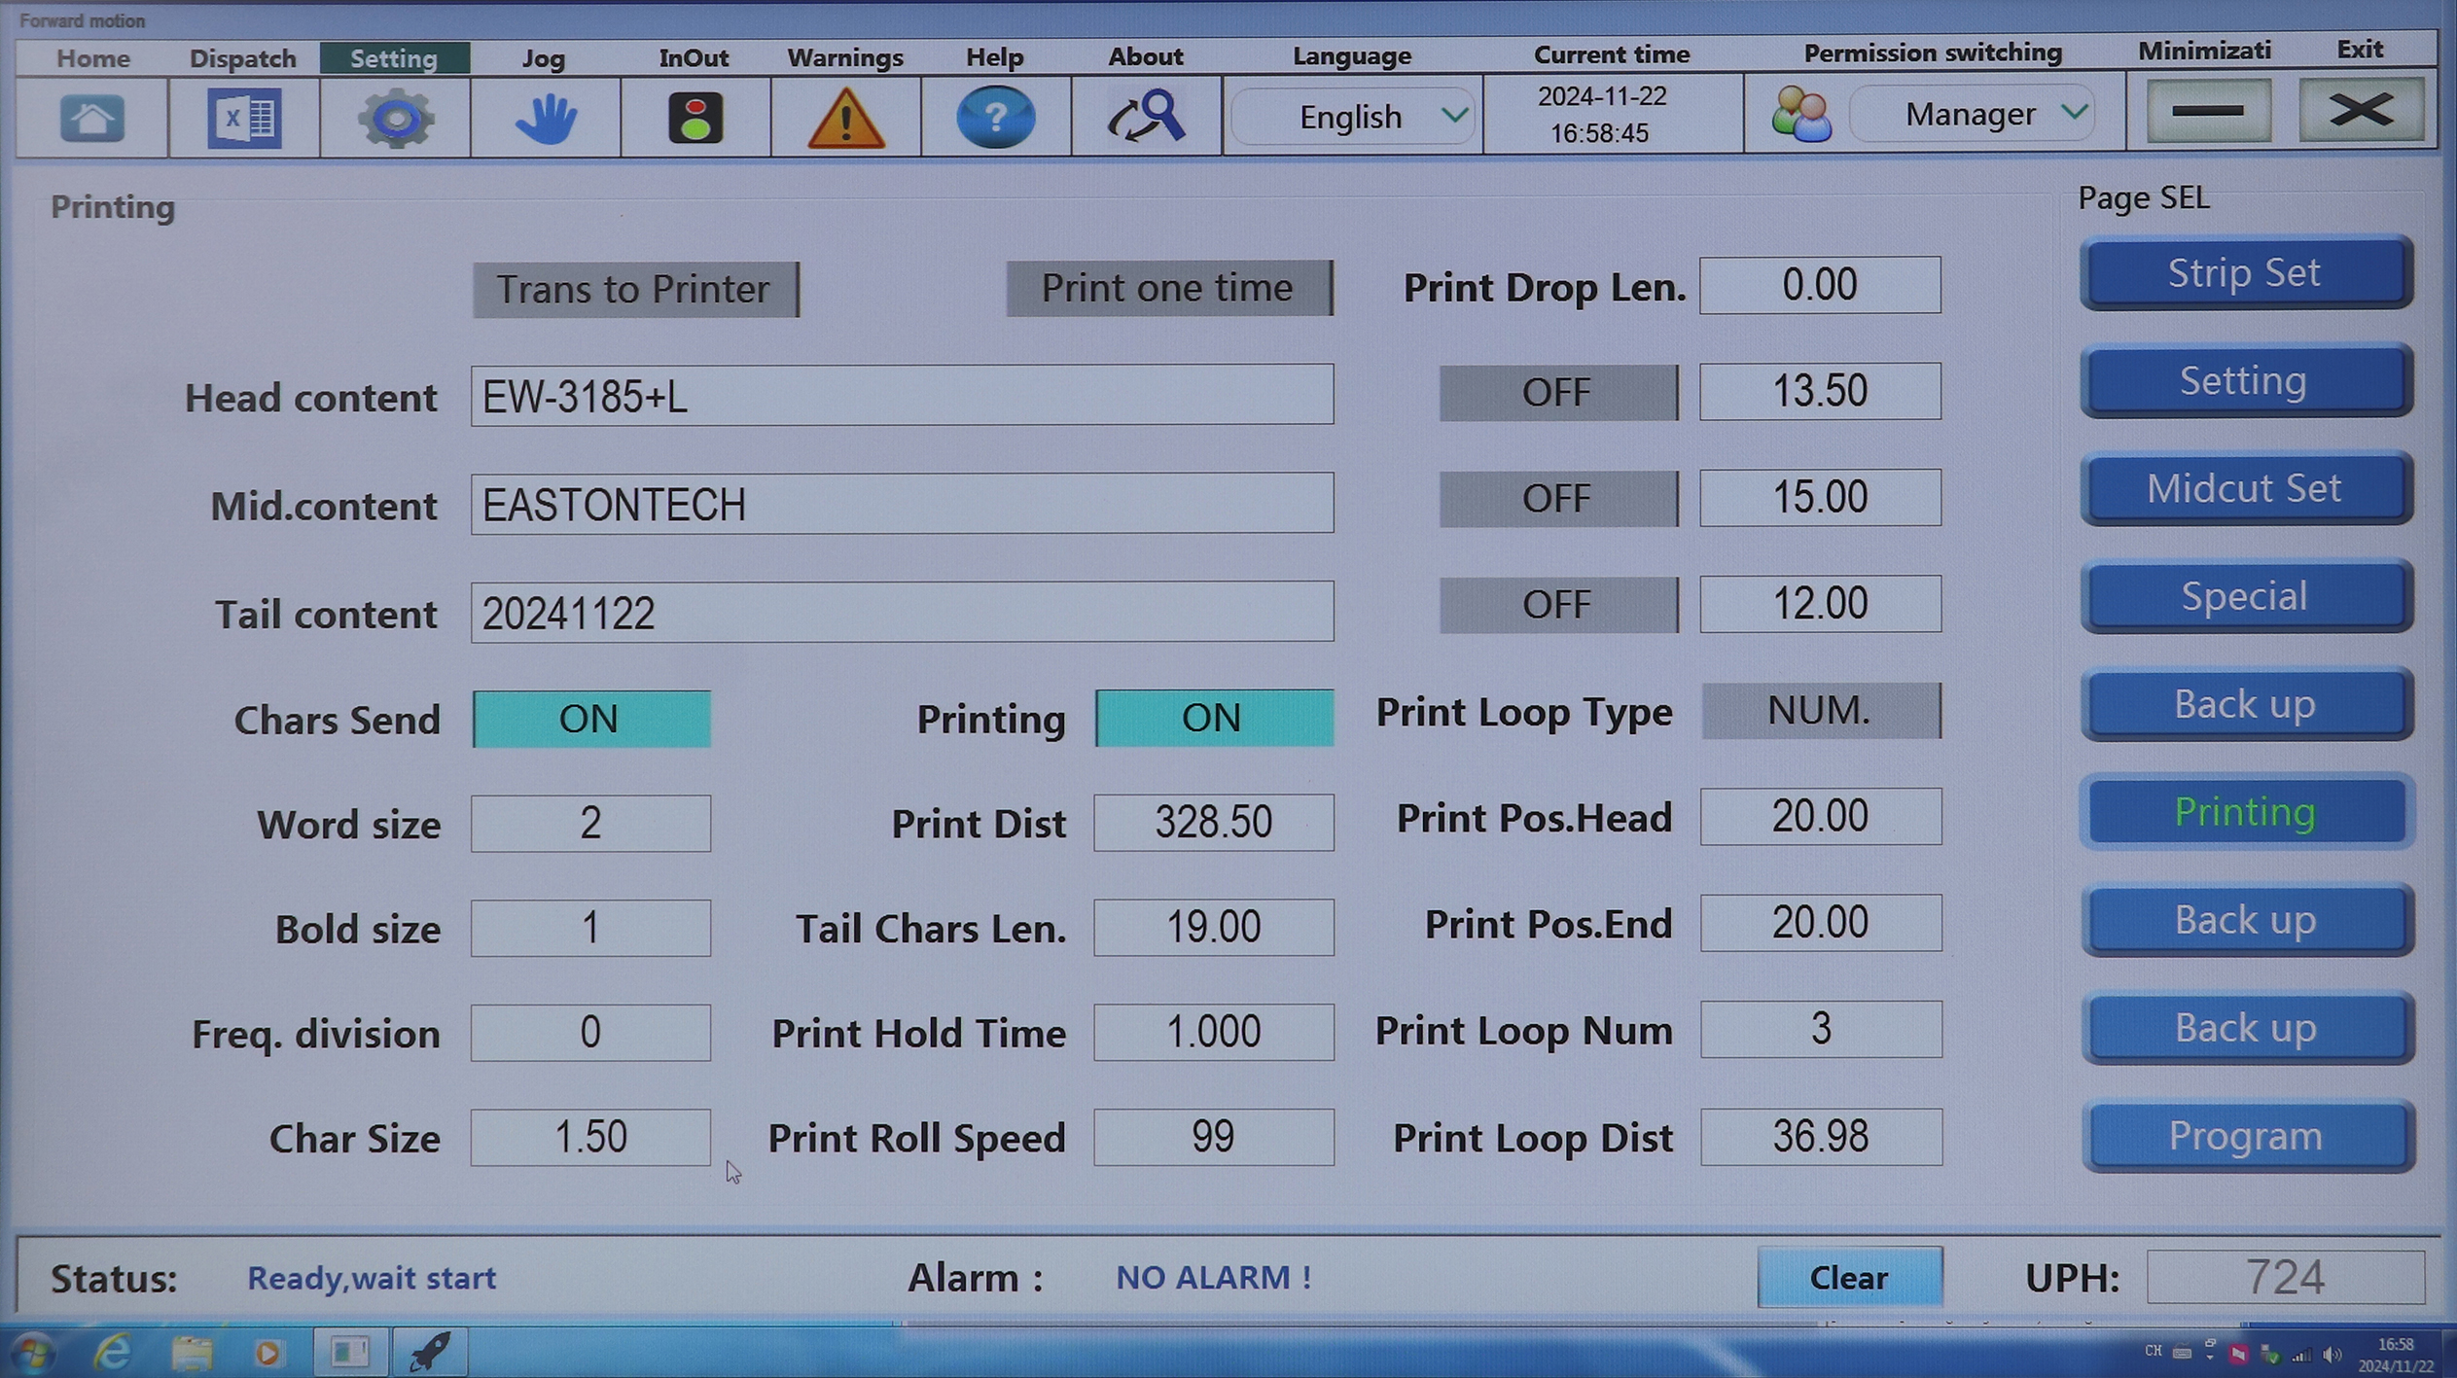2457x1378 pixels.
Task: Clear the alarm with the Clear button
Action: point(1849,1277)
